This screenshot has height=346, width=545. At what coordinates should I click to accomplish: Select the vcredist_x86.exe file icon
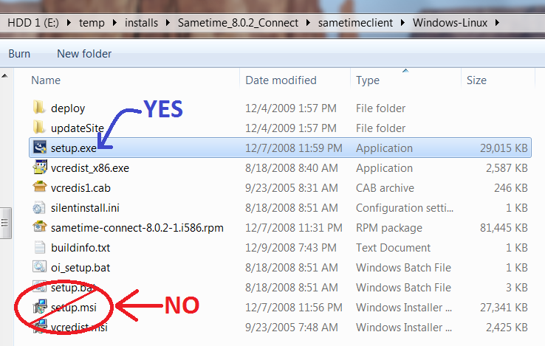click(40, 168)
